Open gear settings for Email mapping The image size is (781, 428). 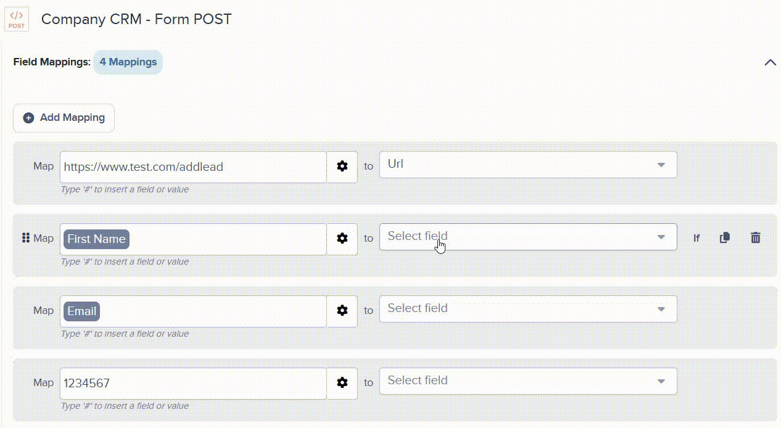coord(342,311)
